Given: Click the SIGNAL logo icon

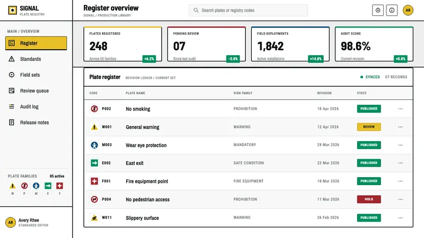Looking at the screenshot, I should point(12,10).
